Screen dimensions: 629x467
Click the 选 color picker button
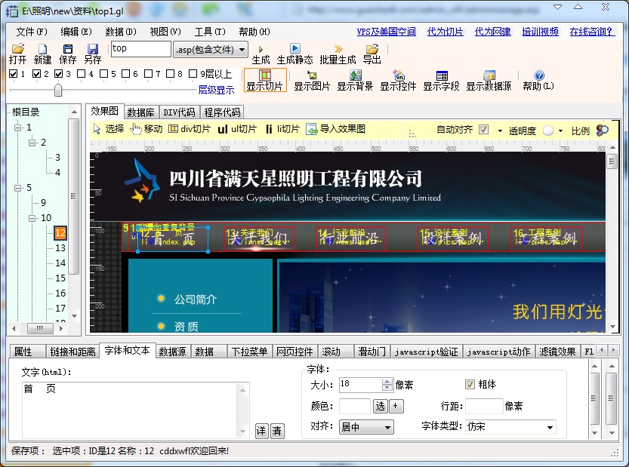coord(380,407)
